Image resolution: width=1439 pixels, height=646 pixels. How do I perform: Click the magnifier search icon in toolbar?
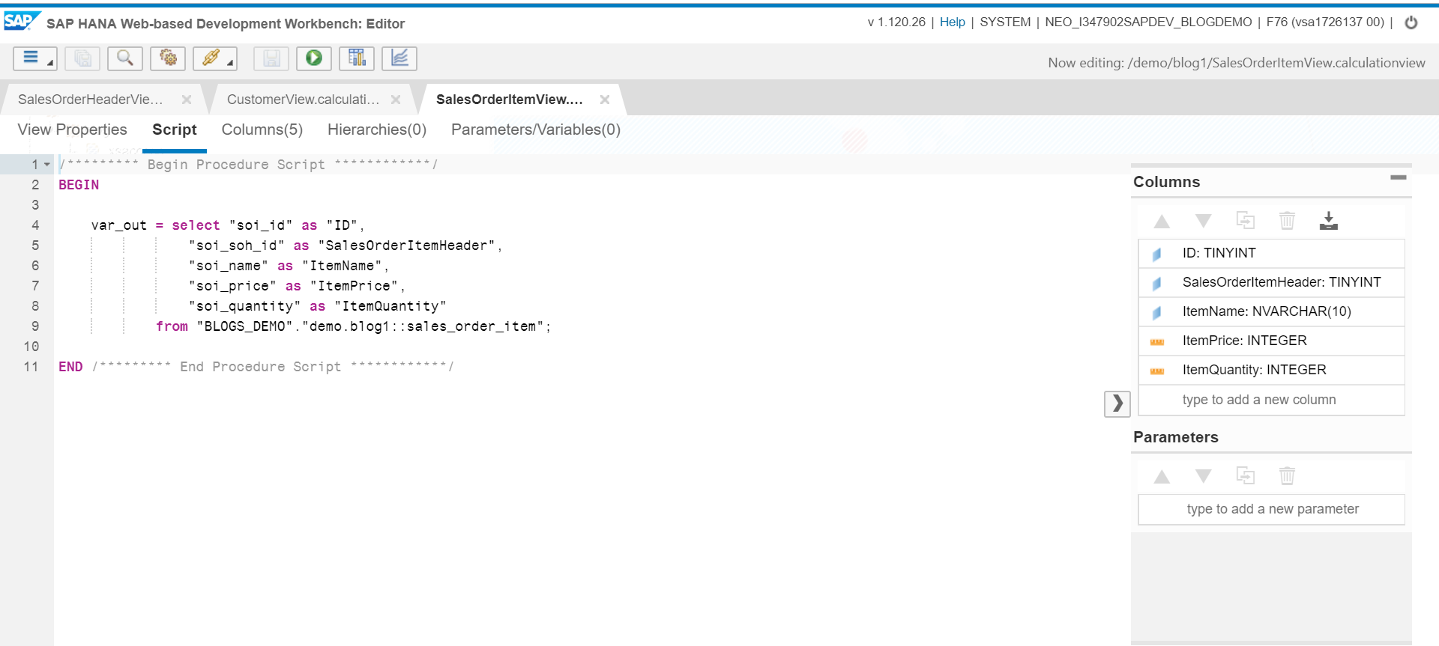125,58
